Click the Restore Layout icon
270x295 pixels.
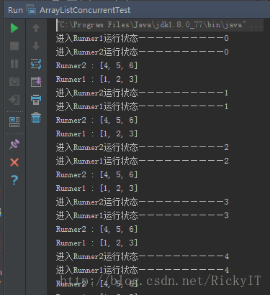click(x=14, y=122)
